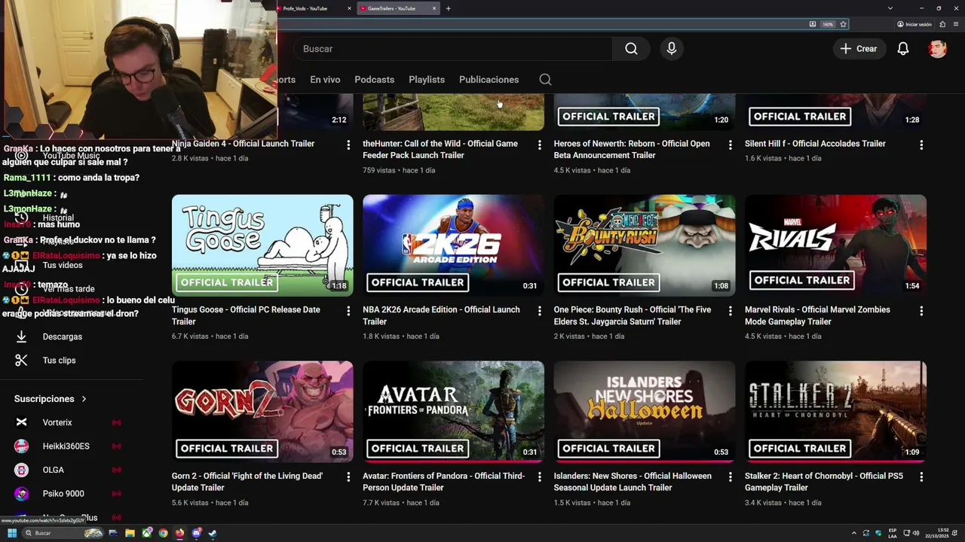The height and width of the screenshot is (542, 965).
Task: Open Ninja Gaiden 4 Official Launch Trailer title
Action: (243, 144)
